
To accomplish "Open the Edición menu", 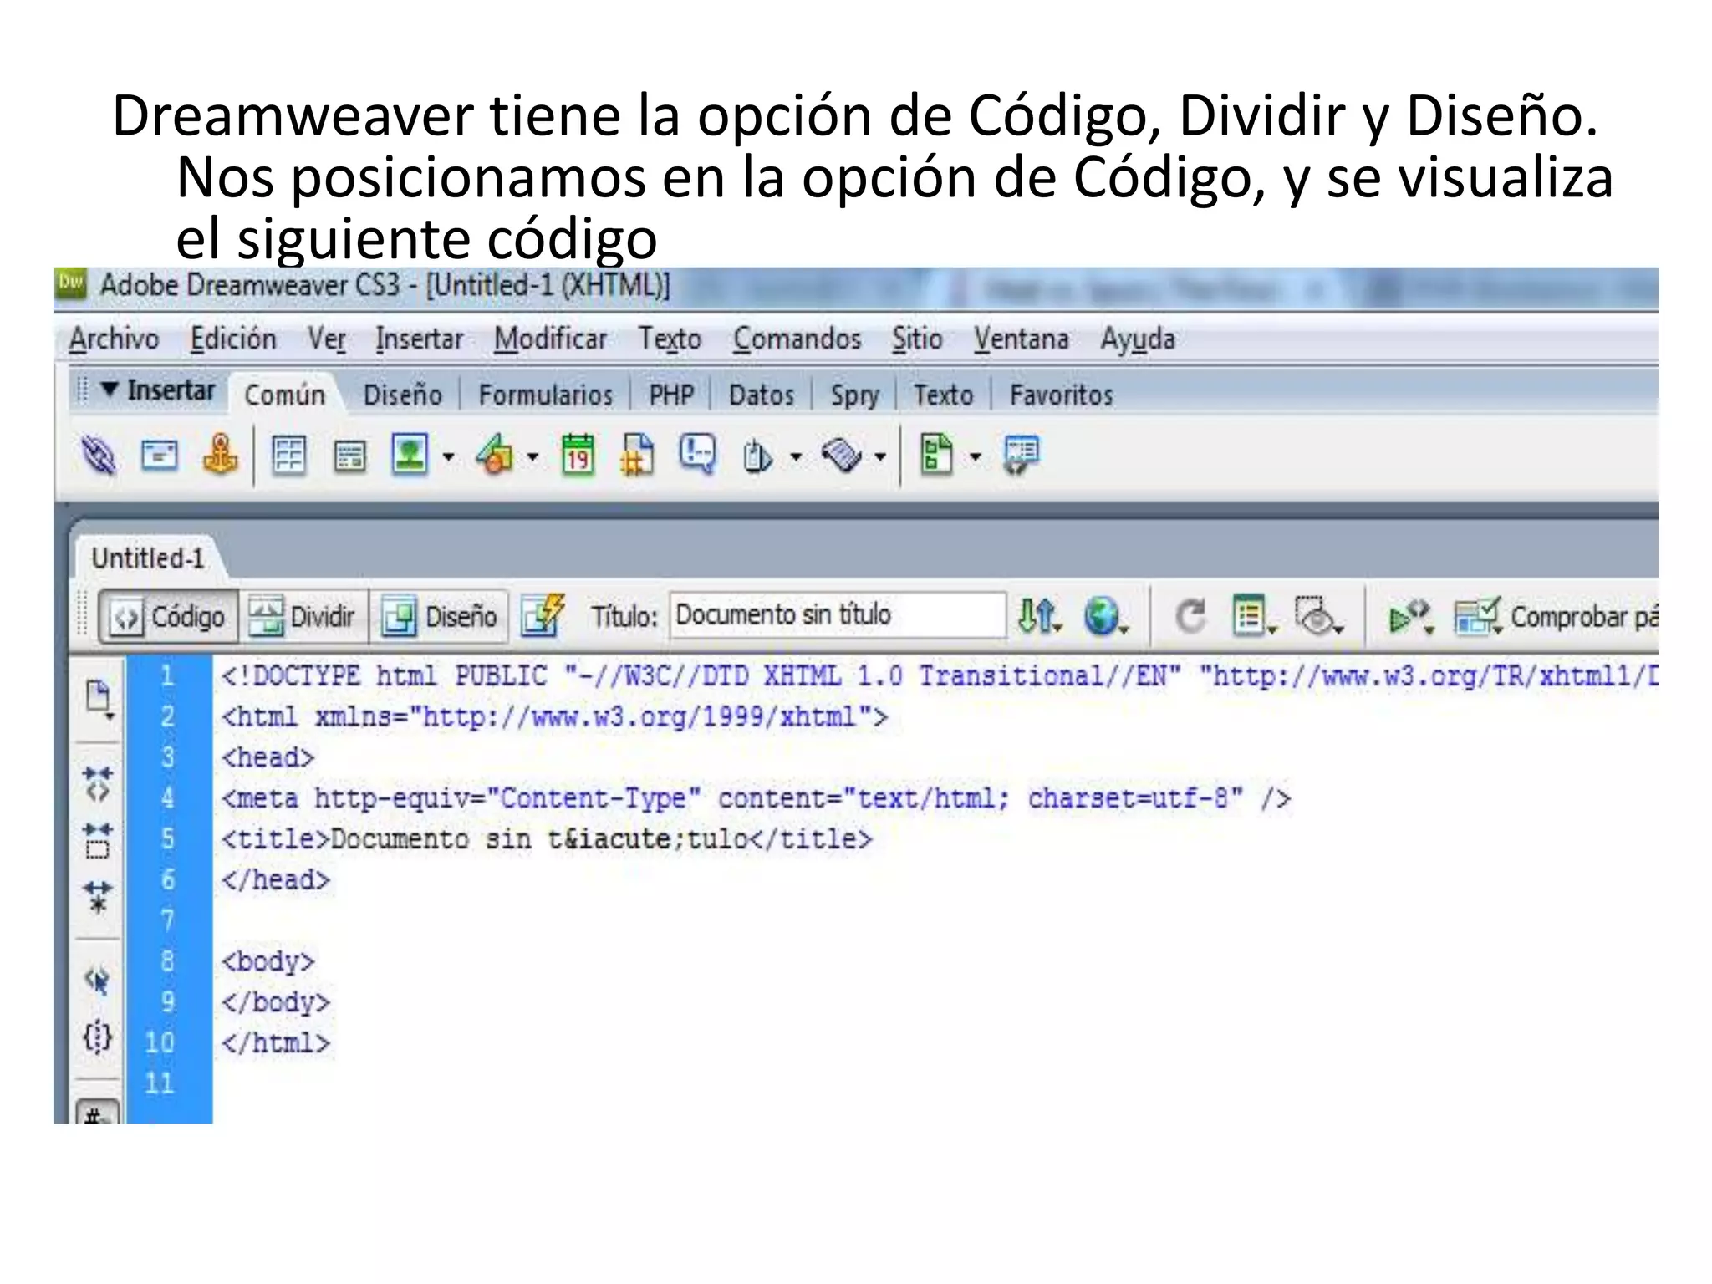I will pos(233,339).
